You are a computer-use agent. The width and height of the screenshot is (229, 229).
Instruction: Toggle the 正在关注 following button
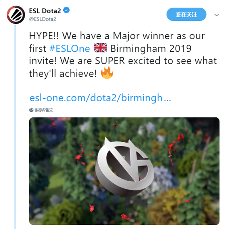coord(187,14)
